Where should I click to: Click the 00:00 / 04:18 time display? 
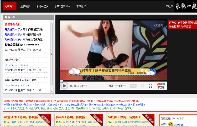(x=79, y=86)
